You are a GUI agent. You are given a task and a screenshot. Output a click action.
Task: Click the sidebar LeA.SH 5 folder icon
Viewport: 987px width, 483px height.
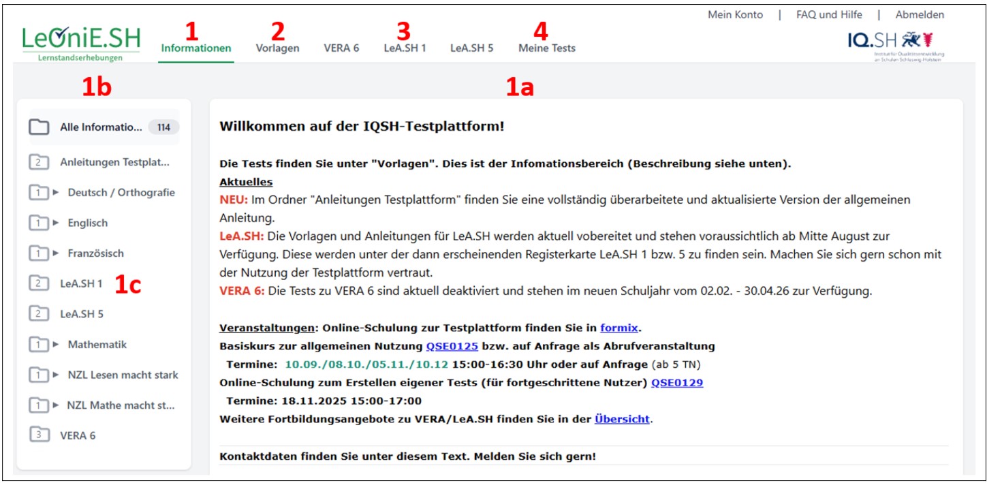39,314
